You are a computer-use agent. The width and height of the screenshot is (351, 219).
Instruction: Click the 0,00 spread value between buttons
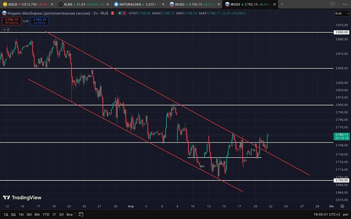click(26, 21)
